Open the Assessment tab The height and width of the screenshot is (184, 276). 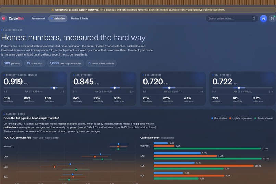[x=38, y=19]
